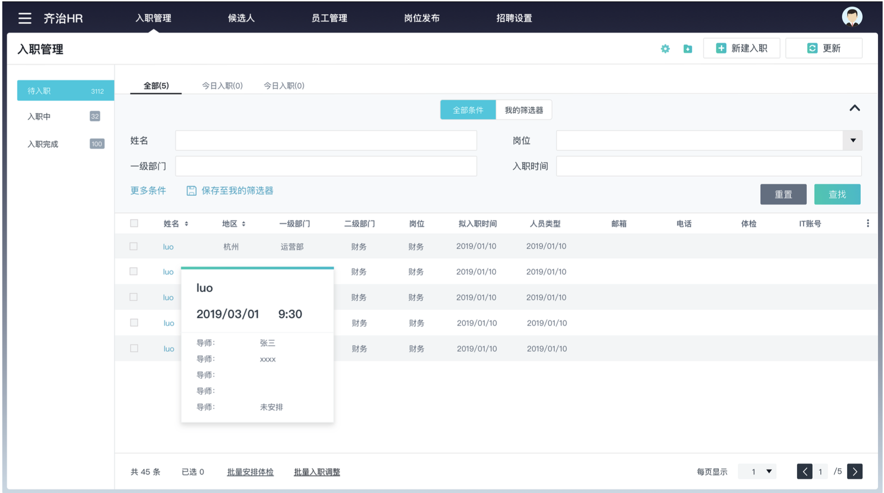Go to the next page arrow

click(855, 471)
